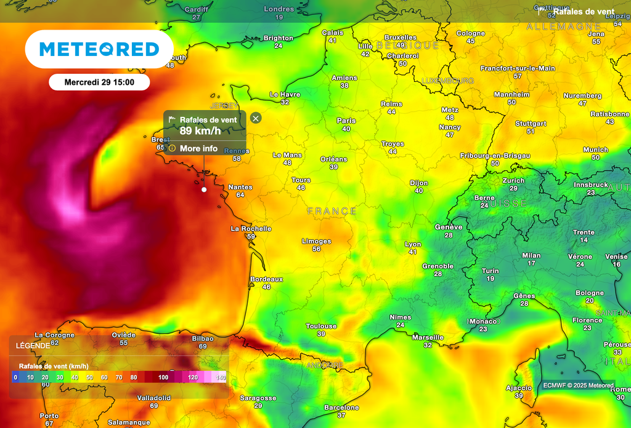Click the 100 km/h dark red legend swatch

[163, 377]
